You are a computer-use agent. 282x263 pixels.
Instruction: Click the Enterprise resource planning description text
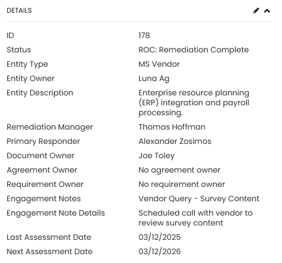coord(194,103)
